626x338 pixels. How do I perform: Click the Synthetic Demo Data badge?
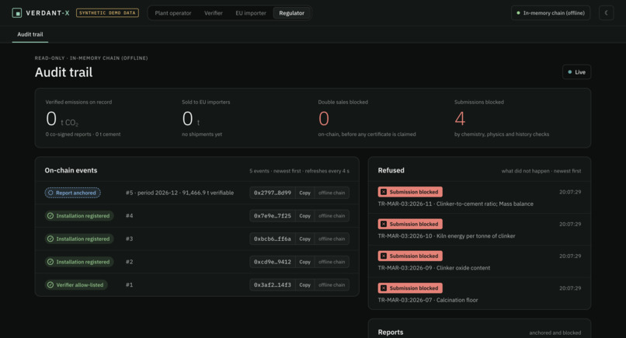[107, 12]
